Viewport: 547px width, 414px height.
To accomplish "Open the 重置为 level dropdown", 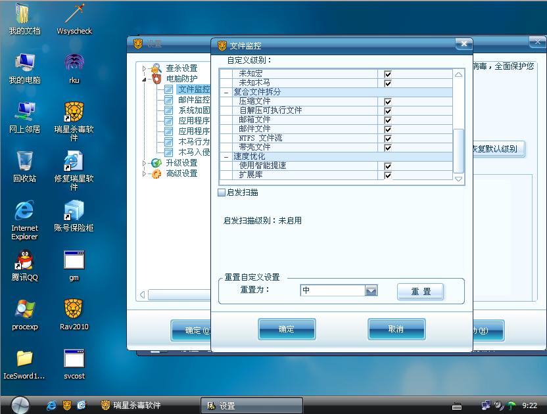I will 371,290.
